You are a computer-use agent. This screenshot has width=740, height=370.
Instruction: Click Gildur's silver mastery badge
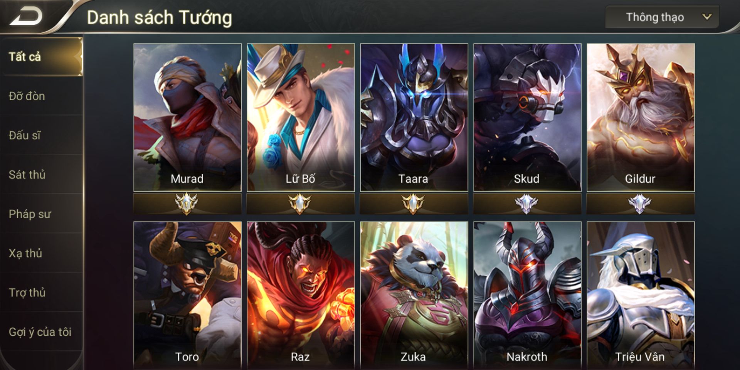pyautogui.click(x=640, y=203)
